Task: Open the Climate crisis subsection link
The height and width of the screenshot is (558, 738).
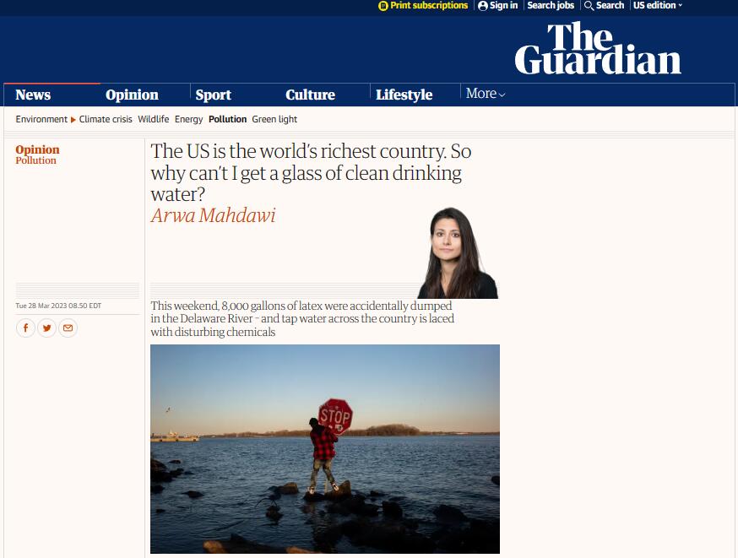Action: click(106, 120)
